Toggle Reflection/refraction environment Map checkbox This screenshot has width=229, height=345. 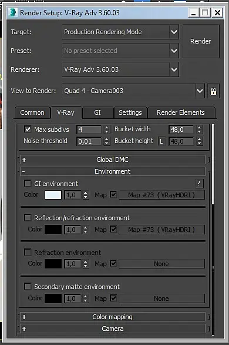click(x=113, y=229)
